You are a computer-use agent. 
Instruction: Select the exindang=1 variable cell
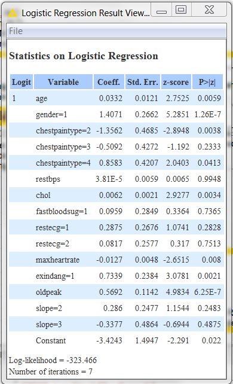(55, 276)
